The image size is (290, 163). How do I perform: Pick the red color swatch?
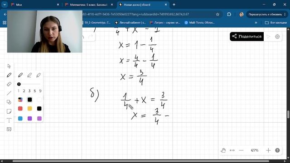20,109
